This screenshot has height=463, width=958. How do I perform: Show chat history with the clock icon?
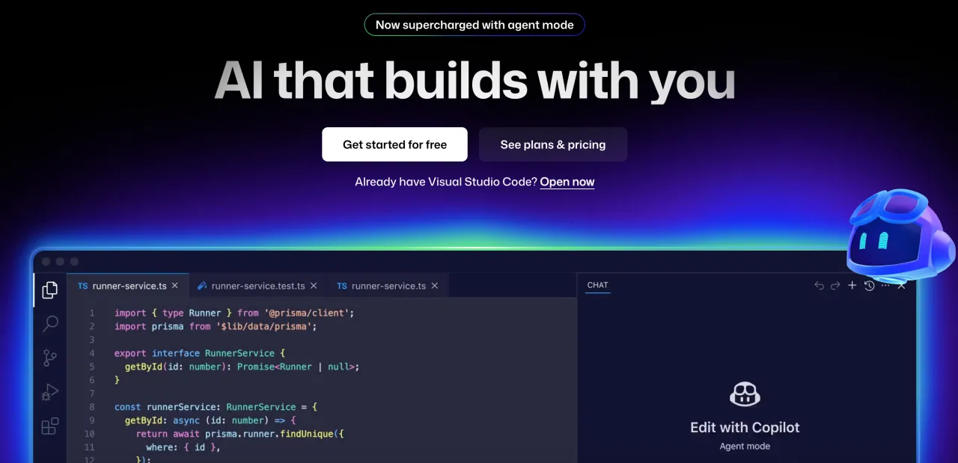click(x=869, y=286)
